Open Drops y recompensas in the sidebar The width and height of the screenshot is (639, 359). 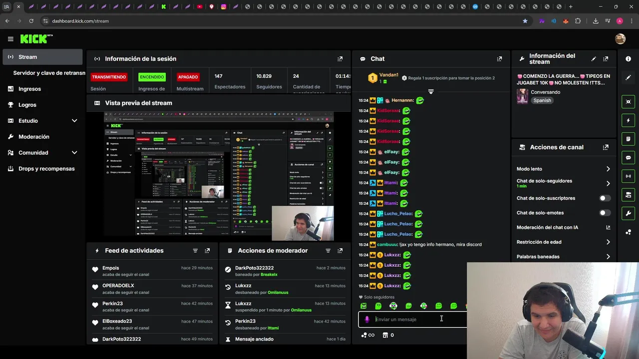point(42,169)
